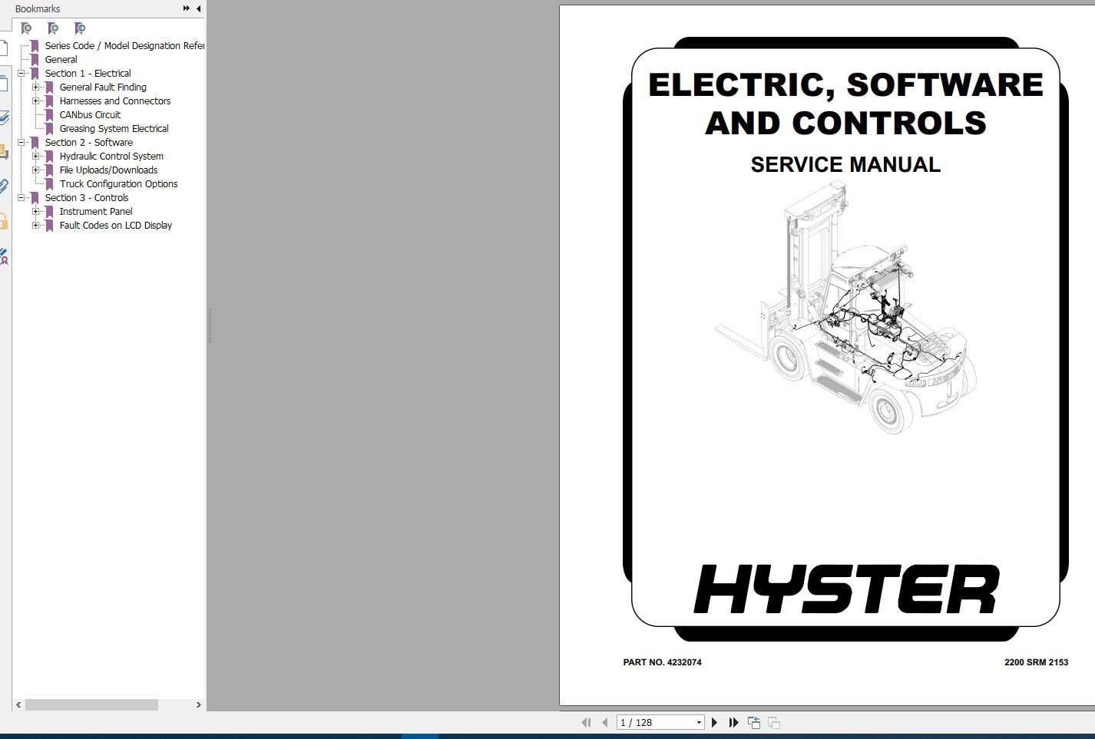The height and width of the screenshot is (739, 1095).
Task: Open the General Fault Finding bookmark
Action: 103,87
